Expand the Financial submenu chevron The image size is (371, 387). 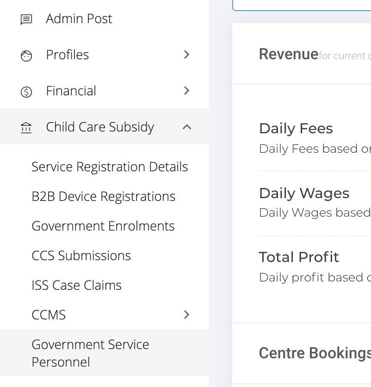pos(186,91)
